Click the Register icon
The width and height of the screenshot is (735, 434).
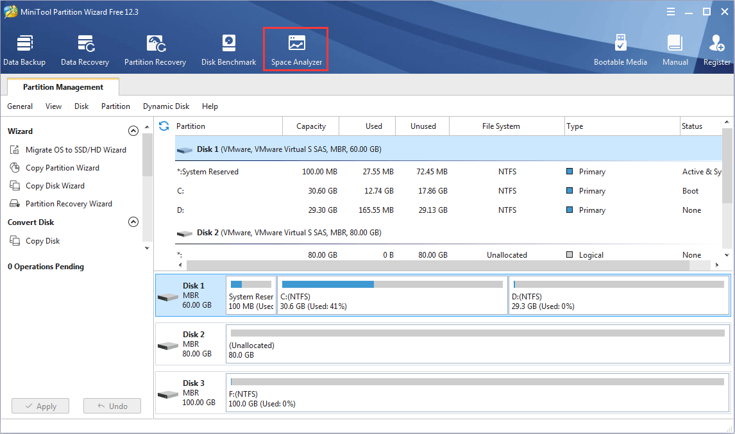click(x=716, y=43)
